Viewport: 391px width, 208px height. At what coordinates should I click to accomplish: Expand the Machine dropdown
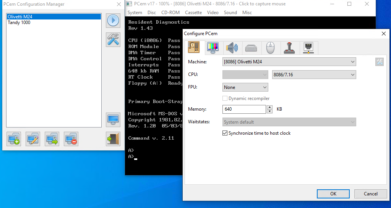click(x=289, y=61)
